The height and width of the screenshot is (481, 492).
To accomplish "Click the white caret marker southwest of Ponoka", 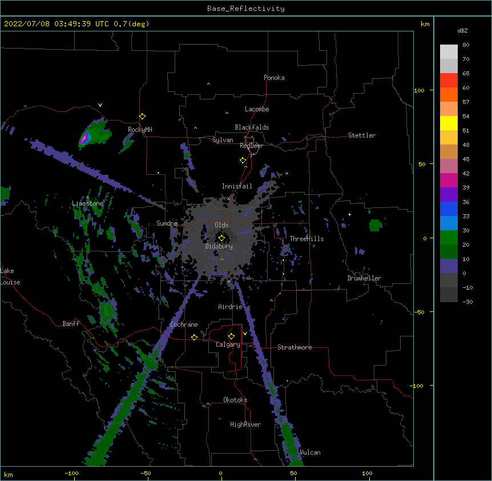I will point(208,84).
